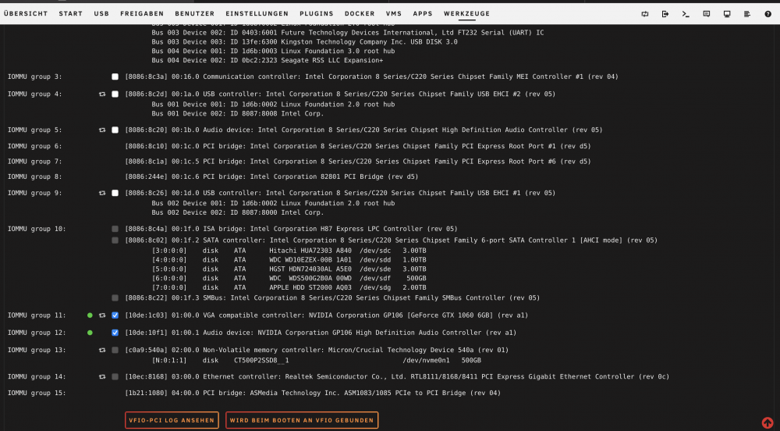Click the Micron/Crucial NVMe controller checkbox

(115, 351)
